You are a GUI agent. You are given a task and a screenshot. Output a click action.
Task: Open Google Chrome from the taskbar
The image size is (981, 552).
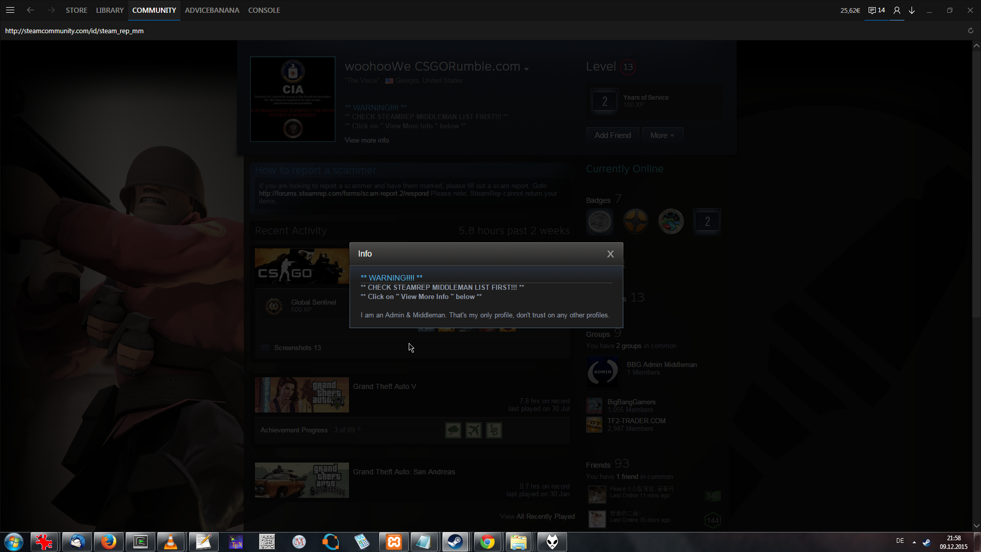tap(487, 542)
